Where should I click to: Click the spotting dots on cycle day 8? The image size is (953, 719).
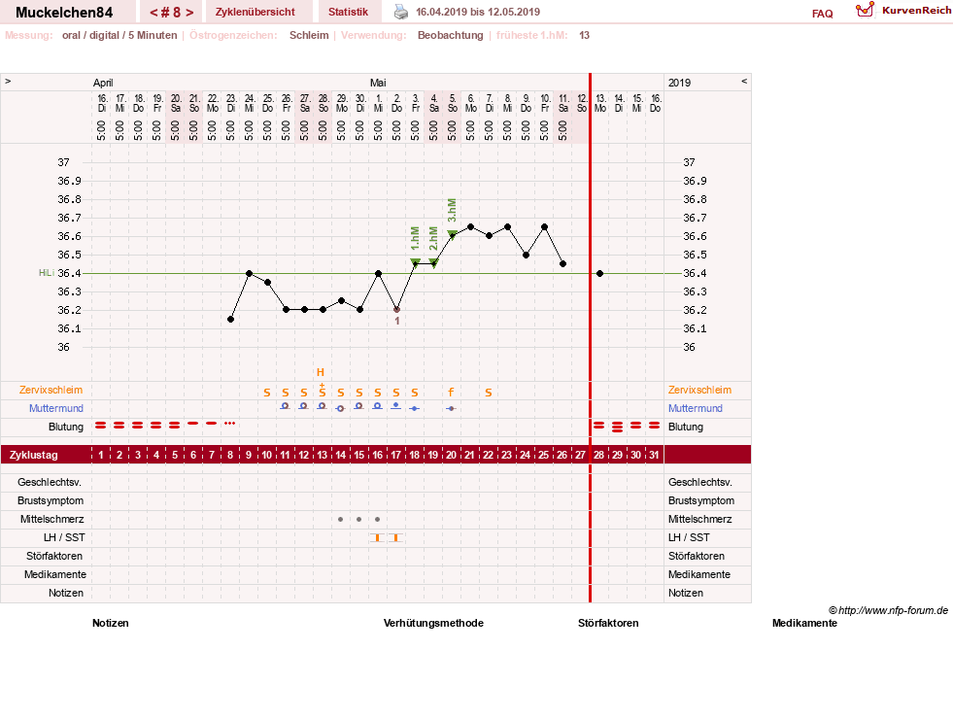[229, 423]
